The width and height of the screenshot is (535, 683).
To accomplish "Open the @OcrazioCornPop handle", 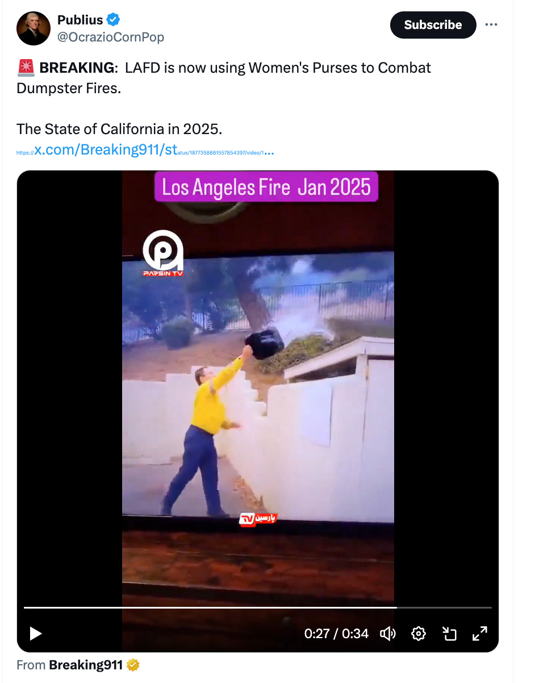I will (111, 38).
